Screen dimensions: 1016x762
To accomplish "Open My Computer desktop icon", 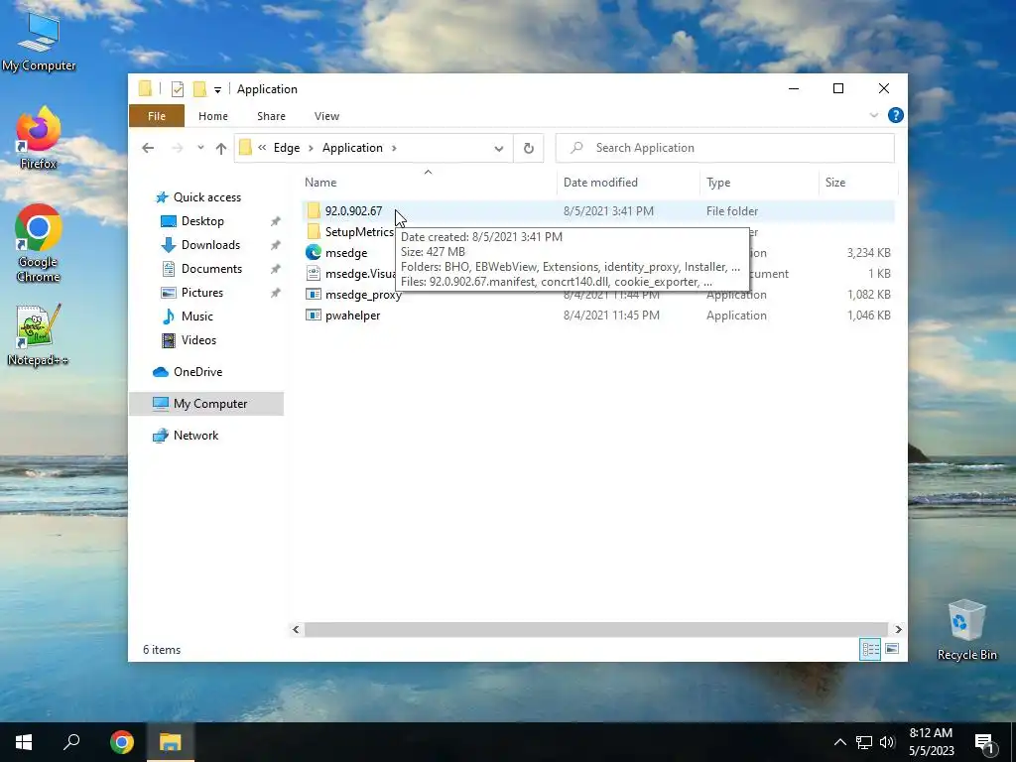I will 39,42.
